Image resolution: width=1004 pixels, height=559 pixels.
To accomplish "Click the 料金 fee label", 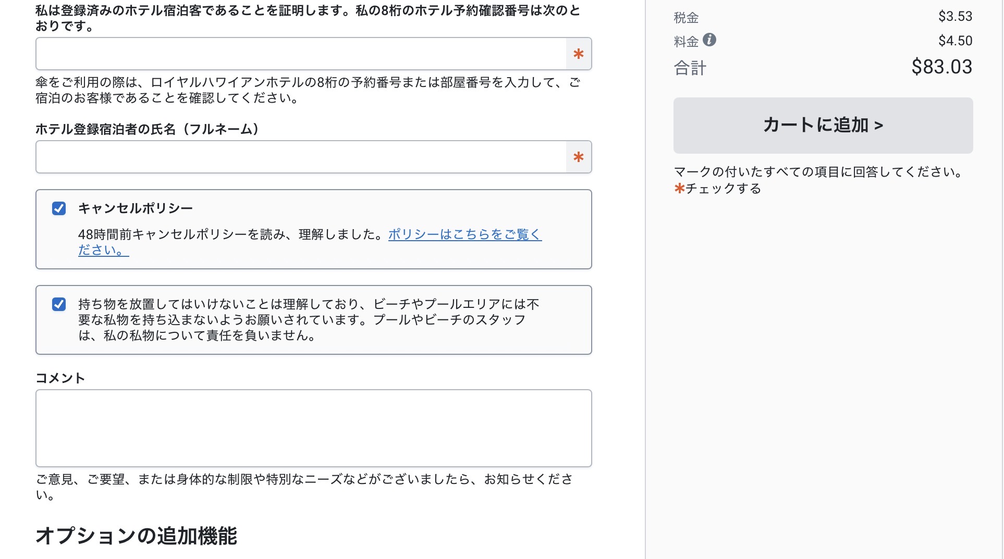I will (685, 39).
